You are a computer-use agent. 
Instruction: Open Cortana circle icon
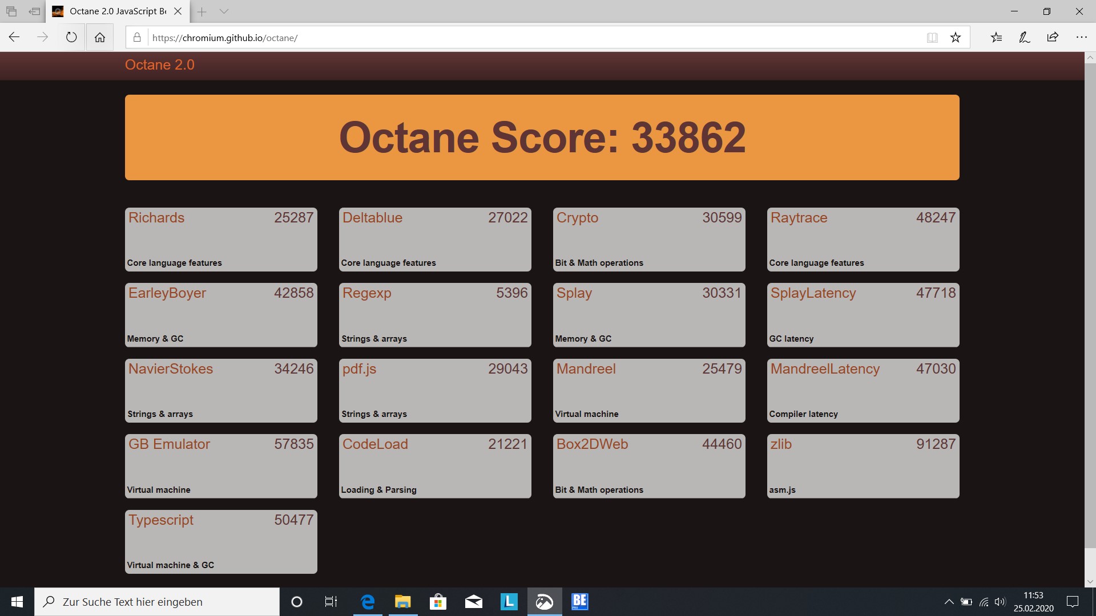point(297,602)
